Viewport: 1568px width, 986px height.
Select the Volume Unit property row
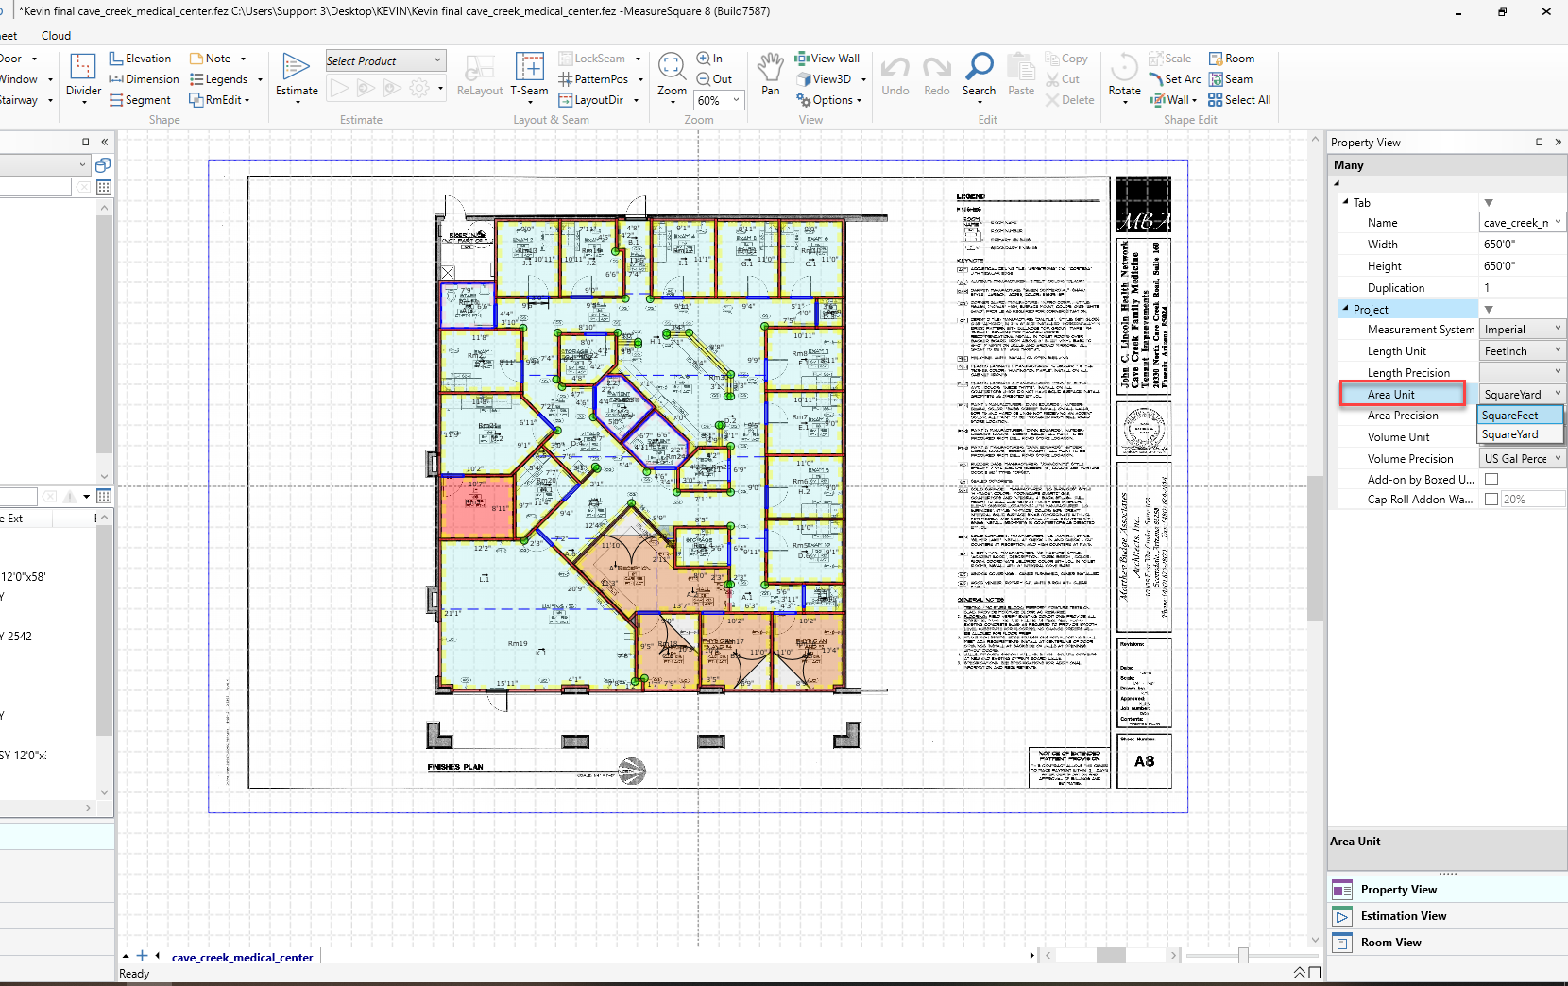pos(1399,437)
